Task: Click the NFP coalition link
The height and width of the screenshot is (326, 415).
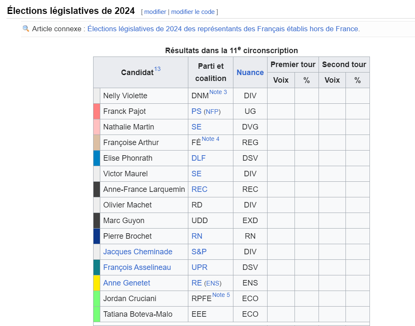Action: 212,112
